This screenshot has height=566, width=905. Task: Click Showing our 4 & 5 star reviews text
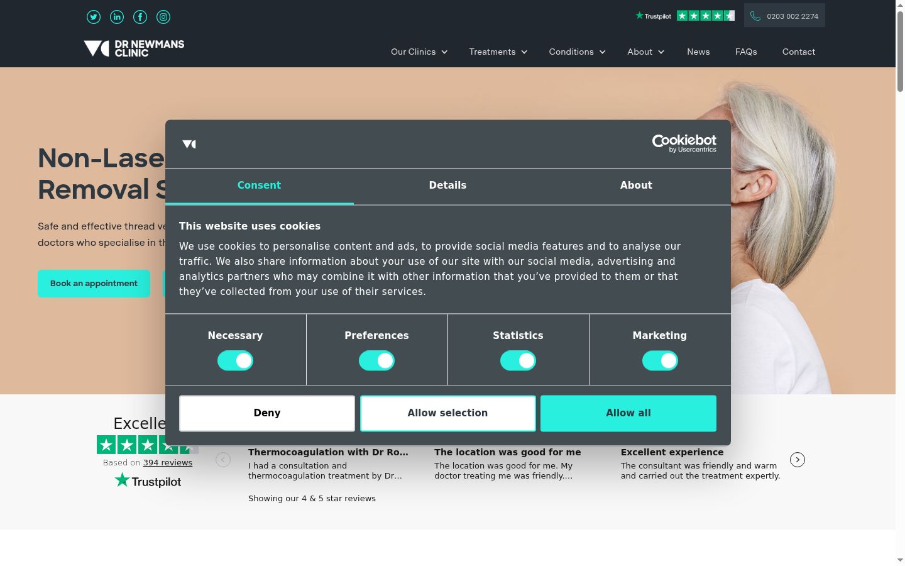[312, 498]
